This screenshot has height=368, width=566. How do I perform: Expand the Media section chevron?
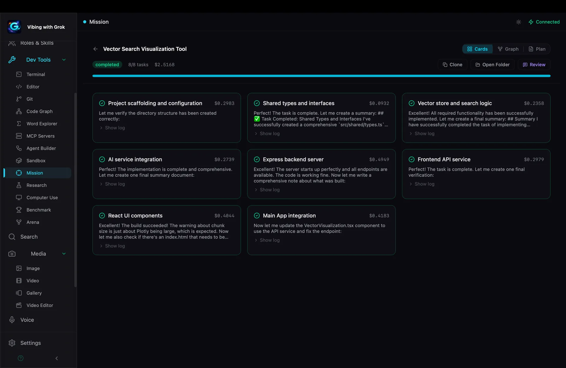pos(64,253)
